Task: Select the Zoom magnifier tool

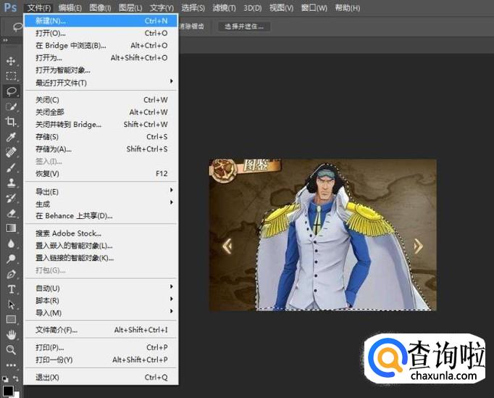Action: 11,349
